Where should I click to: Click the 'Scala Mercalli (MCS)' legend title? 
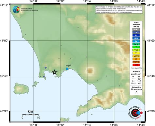point(136,24)
